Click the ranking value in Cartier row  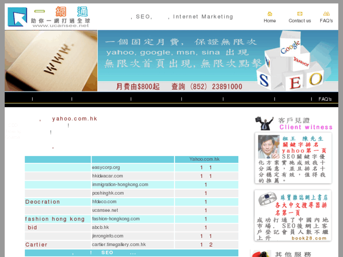[x=206, y=245]
